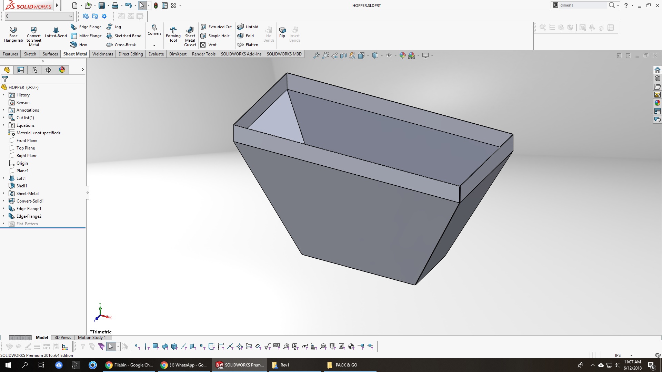Open the ConfigurationManager tab

(34, 70)
